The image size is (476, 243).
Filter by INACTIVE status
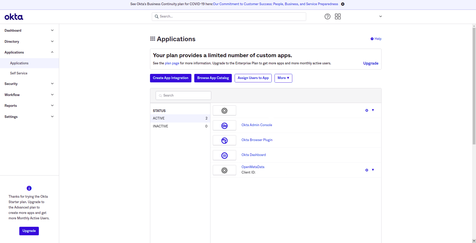point(180,126)
